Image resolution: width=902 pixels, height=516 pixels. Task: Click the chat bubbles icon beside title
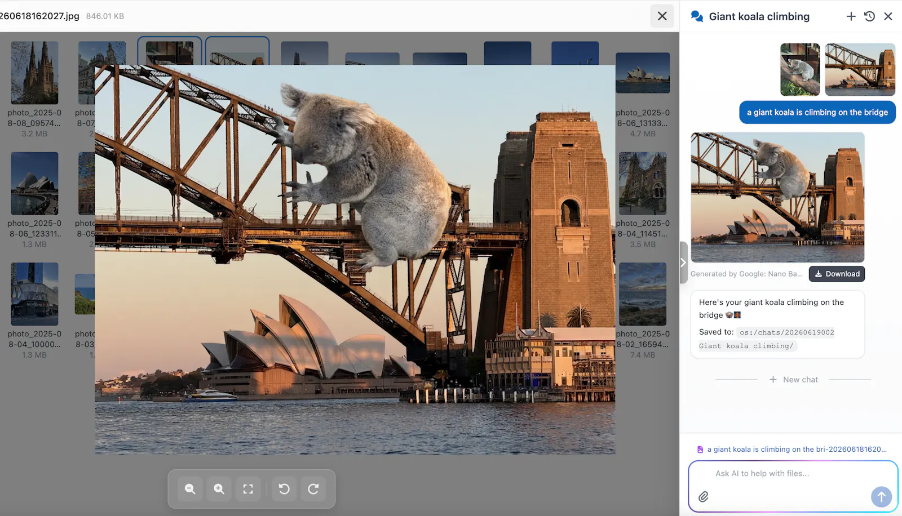tap(697, 16)
